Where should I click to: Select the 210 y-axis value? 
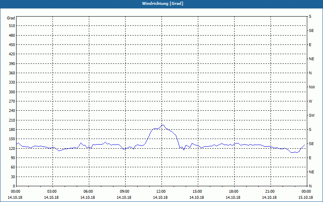click(12, 120)
